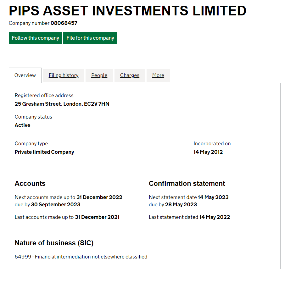Select the Overview tab
The height and width of the screenshot is (283, 290).
[x=25, y=75]
